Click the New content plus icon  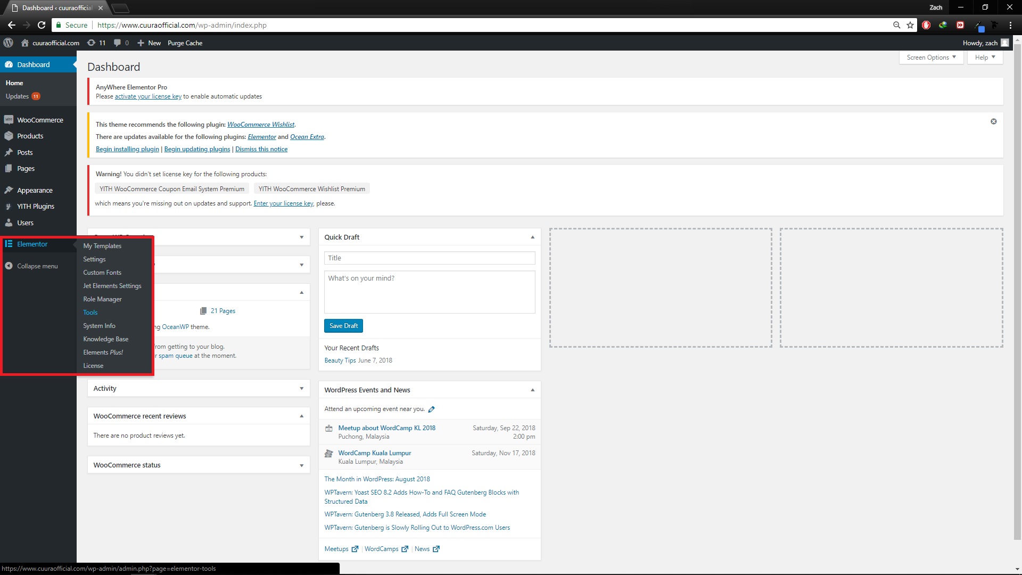pyautogui.click(x=141, y=43)
